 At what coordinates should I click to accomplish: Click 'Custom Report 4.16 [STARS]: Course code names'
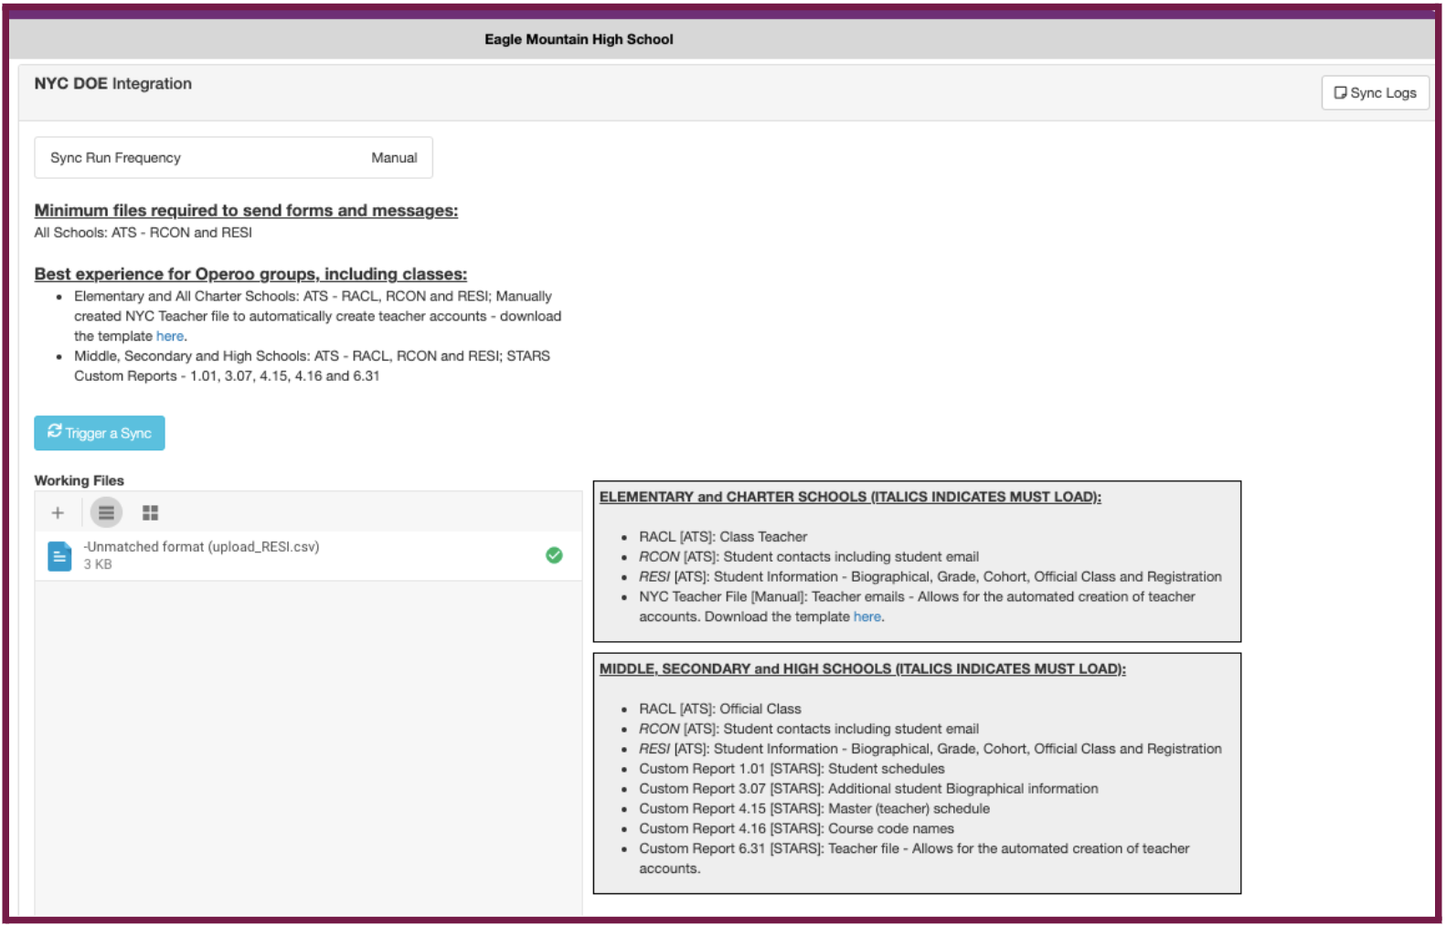click(x=796, y=829)
